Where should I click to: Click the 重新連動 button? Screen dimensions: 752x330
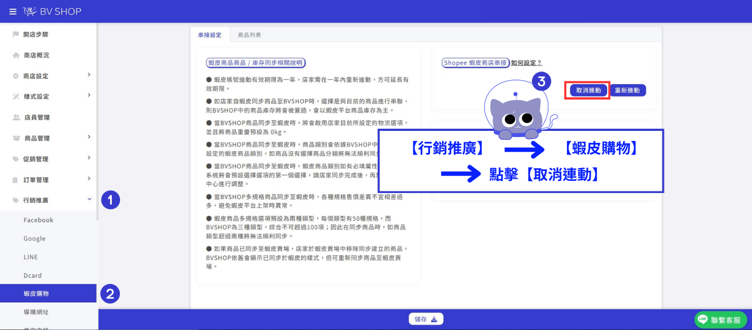628,90
